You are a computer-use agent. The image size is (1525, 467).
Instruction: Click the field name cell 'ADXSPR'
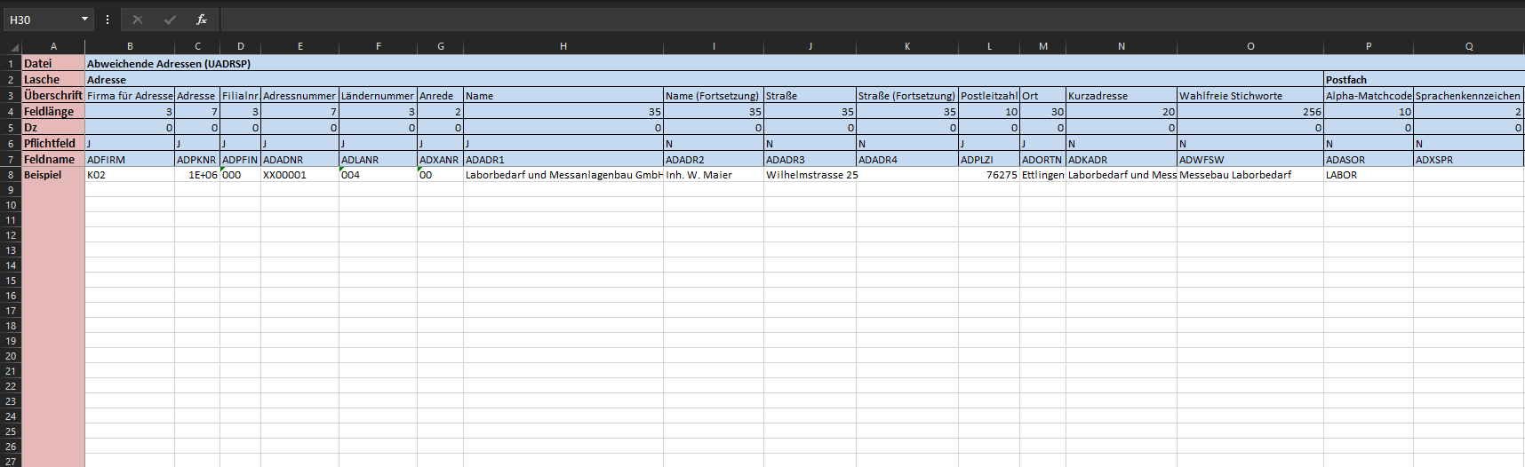click(1469, 160)
